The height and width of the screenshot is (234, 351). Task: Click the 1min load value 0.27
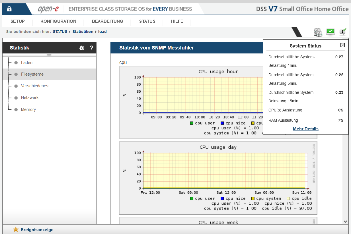click(339, 57)
